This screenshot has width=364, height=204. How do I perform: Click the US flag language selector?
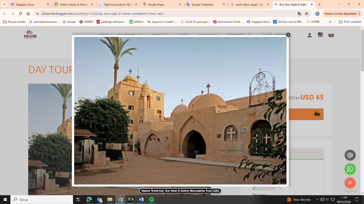(320, 35)
